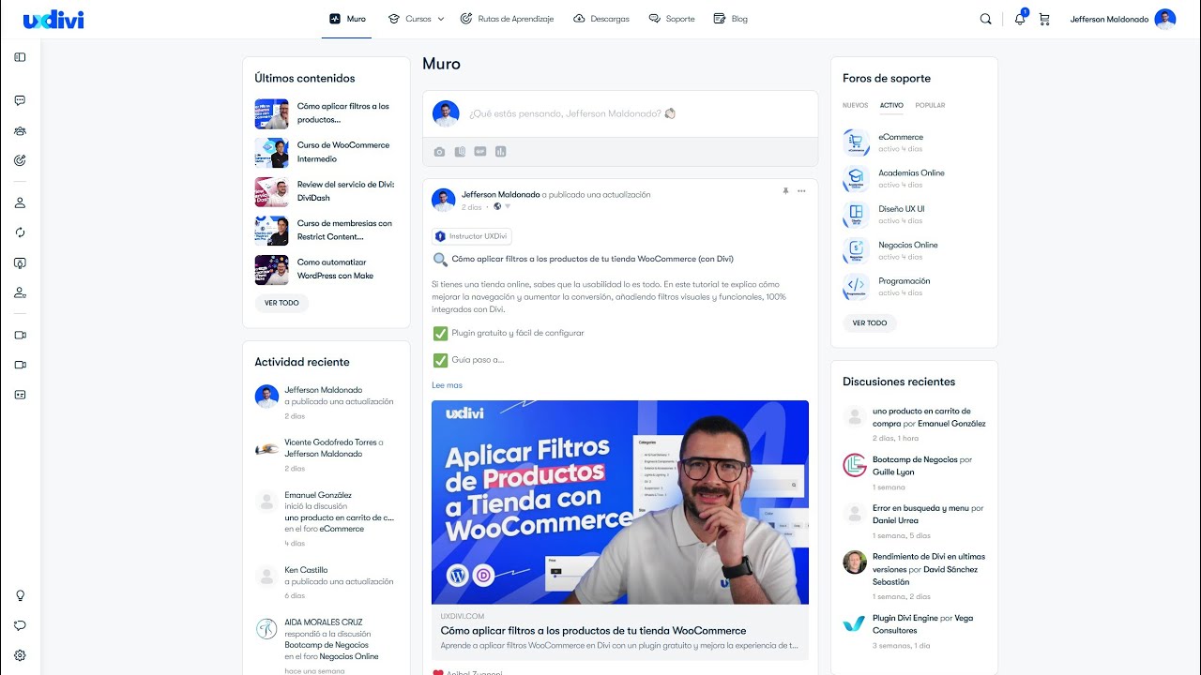1201x675 pixels.
Task: Click the Programación forum code icon
Action: pos(856,286)
